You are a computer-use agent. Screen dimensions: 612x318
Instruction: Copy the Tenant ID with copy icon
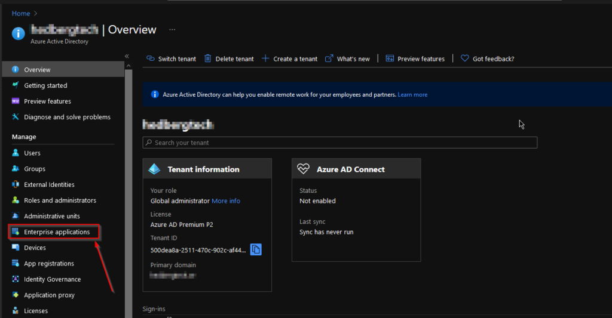256,249
